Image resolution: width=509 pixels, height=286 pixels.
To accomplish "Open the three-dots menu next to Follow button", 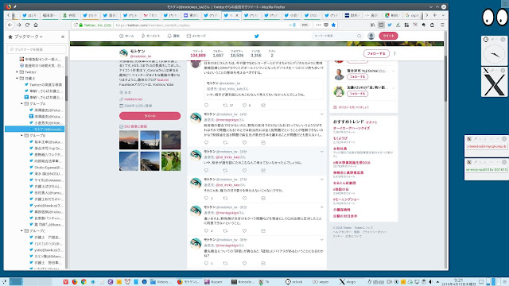I will (394, 53).
